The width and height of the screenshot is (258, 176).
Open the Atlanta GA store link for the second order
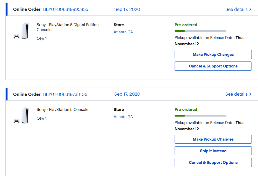tap(123, 117)
